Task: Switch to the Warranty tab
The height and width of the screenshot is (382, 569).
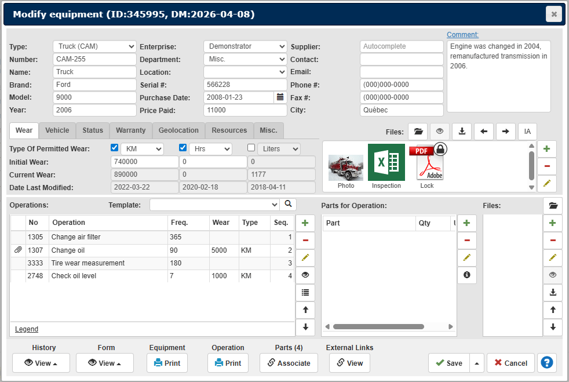Action: pos(130,130)
